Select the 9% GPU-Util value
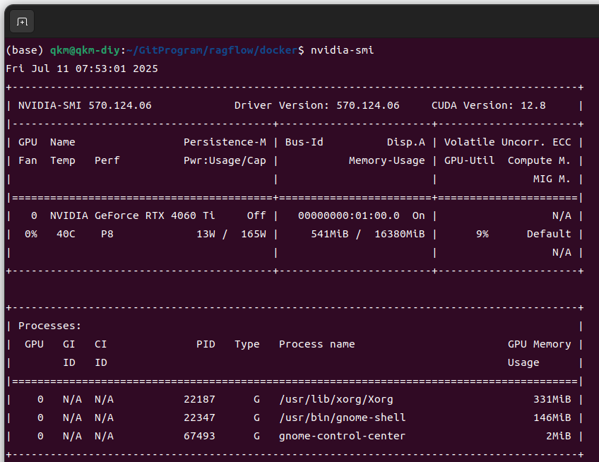599x462 pixels. tap(482, 235)
